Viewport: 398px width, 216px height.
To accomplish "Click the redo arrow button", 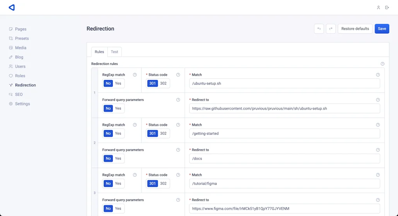I will tap(331, 29).
